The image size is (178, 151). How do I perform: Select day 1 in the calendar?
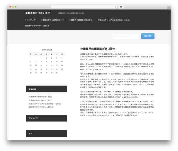(46, 58)
